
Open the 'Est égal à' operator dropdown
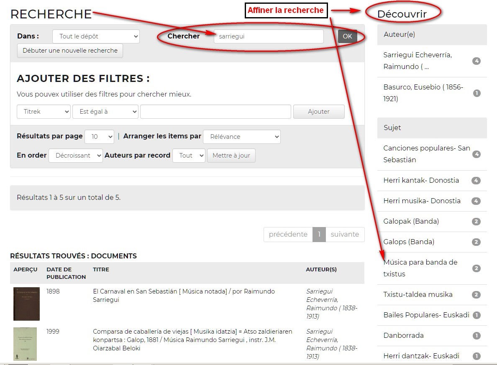105,112
